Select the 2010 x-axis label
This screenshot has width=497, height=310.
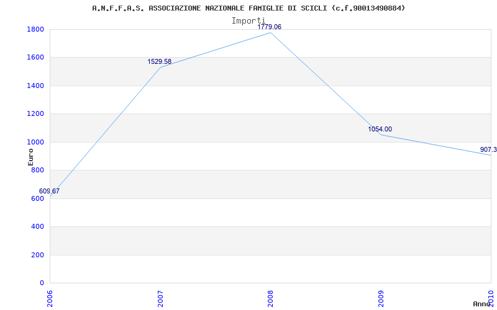click(x=491, y=298)
